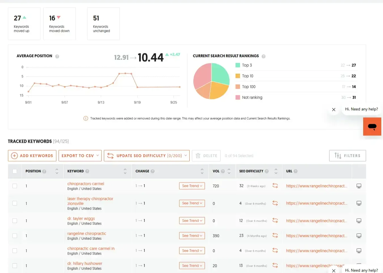
Task: Check the laser therapy chiropractor zionsville row
Action: (15, 203)
